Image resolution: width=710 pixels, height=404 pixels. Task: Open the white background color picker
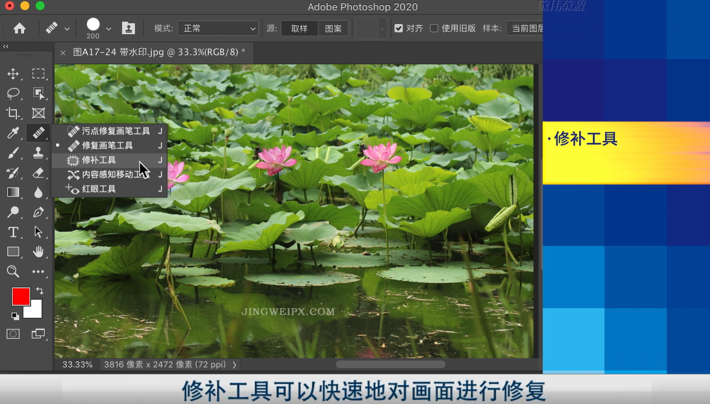(35, 311)
